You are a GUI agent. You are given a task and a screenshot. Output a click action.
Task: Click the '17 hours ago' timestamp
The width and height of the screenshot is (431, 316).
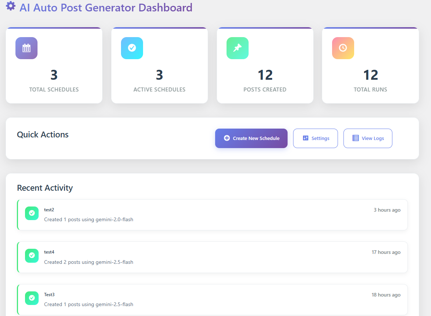tap(386, 252)
